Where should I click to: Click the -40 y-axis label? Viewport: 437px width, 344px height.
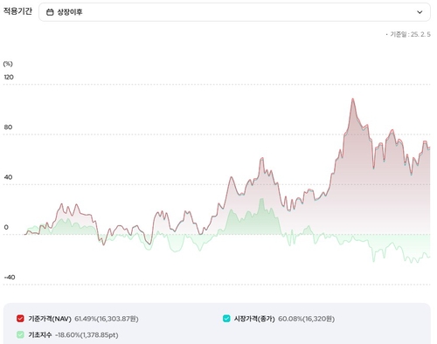point(10,278)
